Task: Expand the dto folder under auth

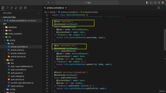Action: point(12,63)
